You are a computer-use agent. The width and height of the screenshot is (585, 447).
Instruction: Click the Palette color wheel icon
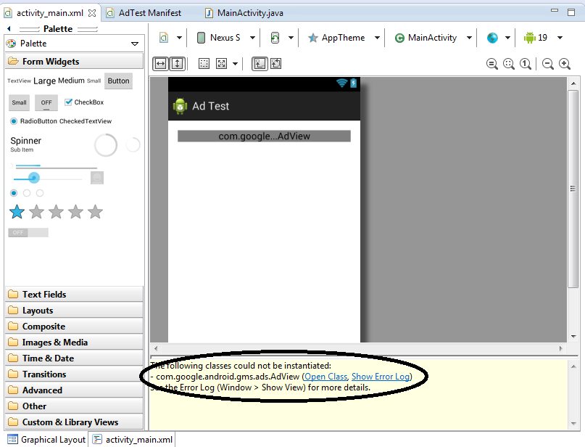11,44
